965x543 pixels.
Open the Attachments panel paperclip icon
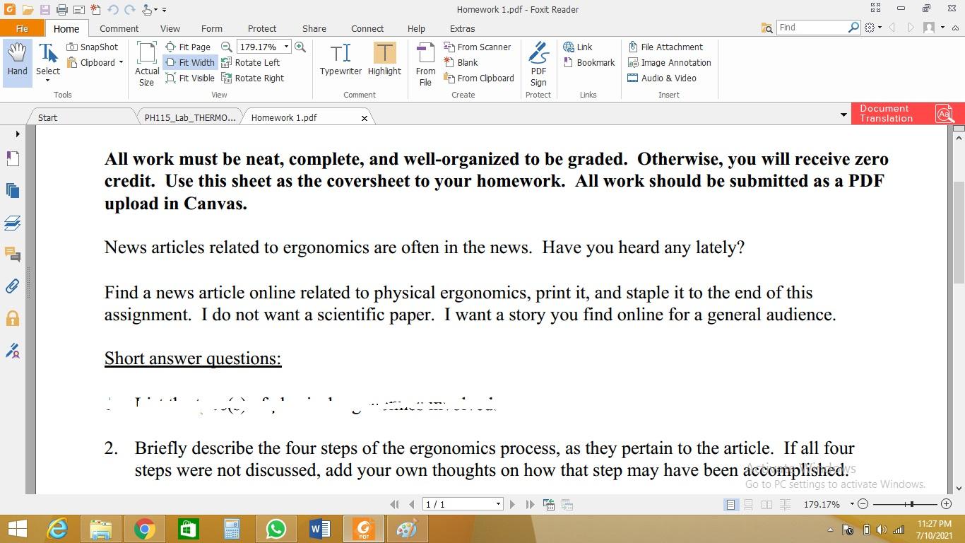pyautogui.click(x=12, y=286)
